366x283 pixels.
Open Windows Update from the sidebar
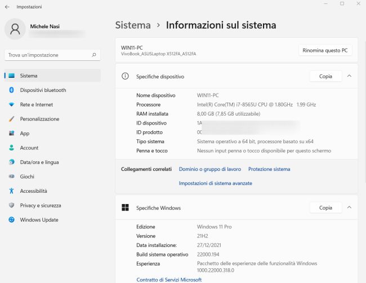point(39,220)
